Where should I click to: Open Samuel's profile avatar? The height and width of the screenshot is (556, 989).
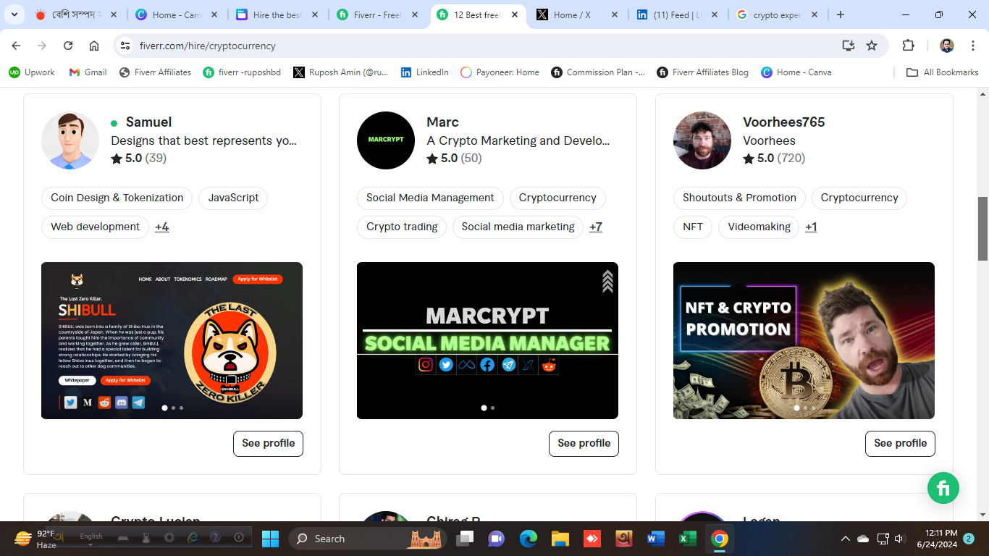click(70, 140)
